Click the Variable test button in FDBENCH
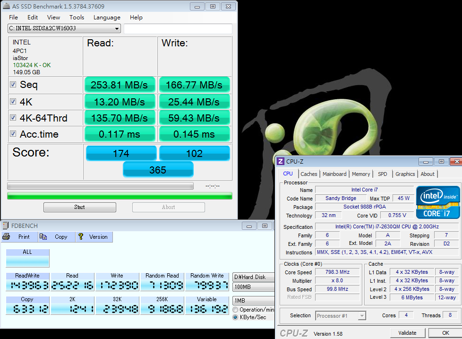Image resolution: width=462 pixels, height=339 pixels. pos(207,305)
